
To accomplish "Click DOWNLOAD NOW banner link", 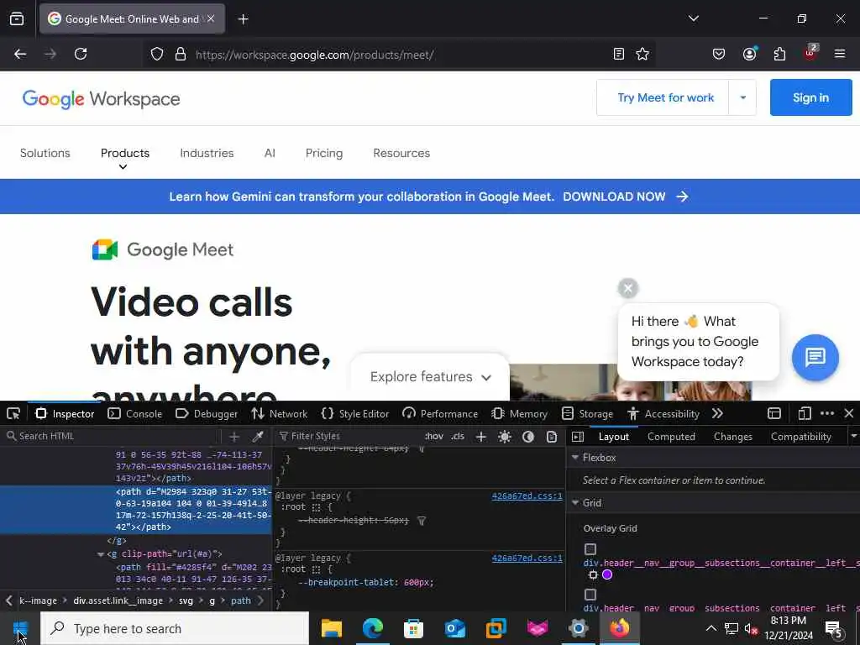I will point(626,197).
